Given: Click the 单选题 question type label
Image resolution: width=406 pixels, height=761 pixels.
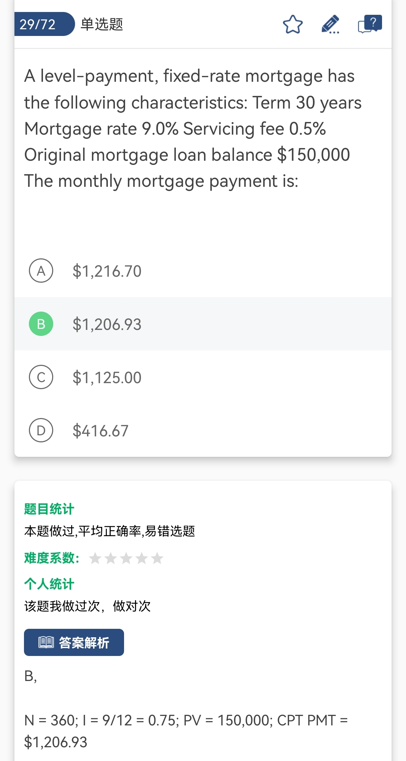Looking at the screenshot, I should 102,24.
